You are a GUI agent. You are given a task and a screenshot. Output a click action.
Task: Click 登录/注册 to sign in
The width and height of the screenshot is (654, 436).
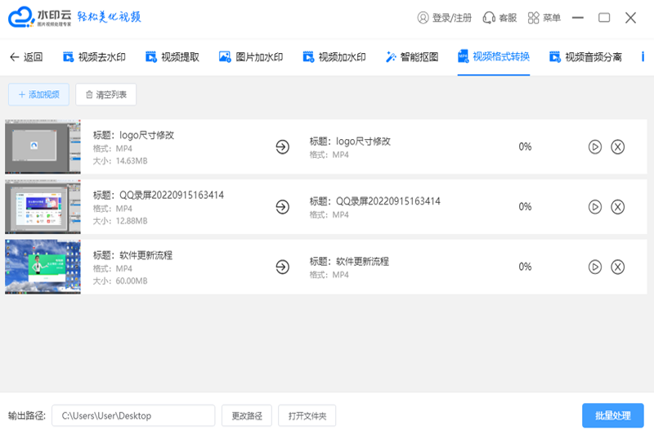tap(444, 17)
